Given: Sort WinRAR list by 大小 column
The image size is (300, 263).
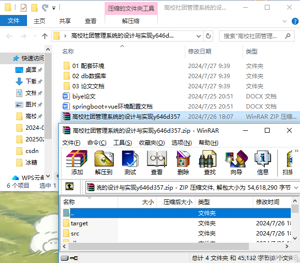Looking at the screenshot, I should tap(137, 202).
